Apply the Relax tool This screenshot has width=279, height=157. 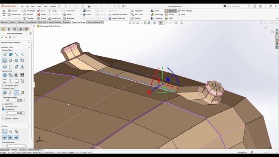coord(87,11)
